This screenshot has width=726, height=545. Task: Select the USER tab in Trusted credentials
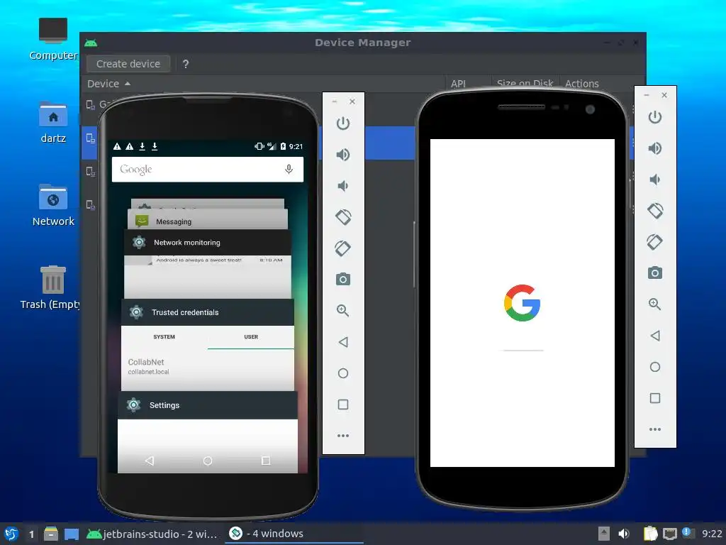point(251,337)
